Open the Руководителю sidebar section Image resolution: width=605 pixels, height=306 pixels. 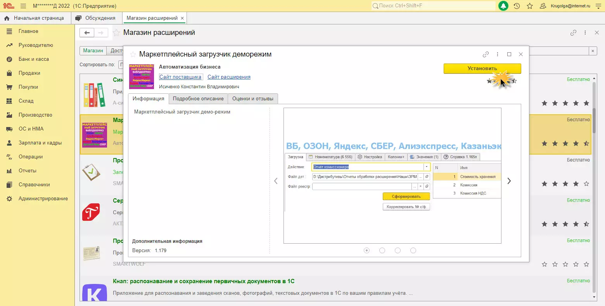(x=36, y=45)
